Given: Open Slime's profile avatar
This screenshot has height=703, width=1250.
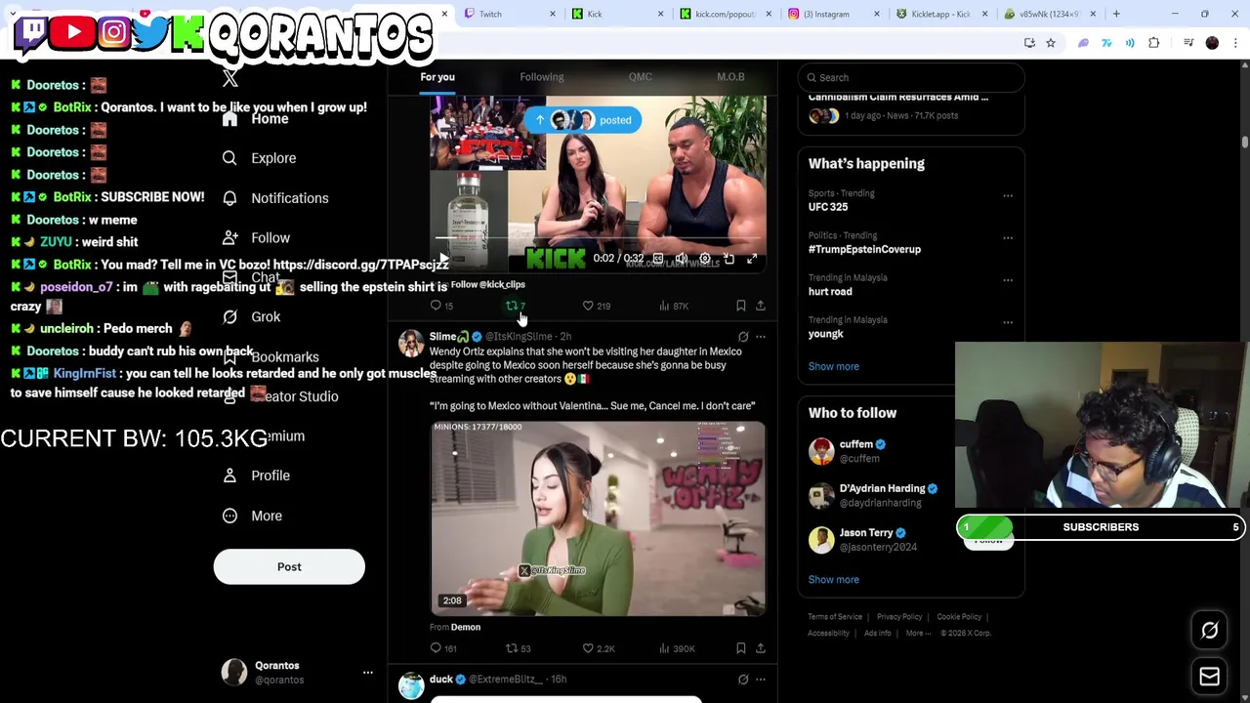Looking at the screenshot, I should (x=411, y=344).
